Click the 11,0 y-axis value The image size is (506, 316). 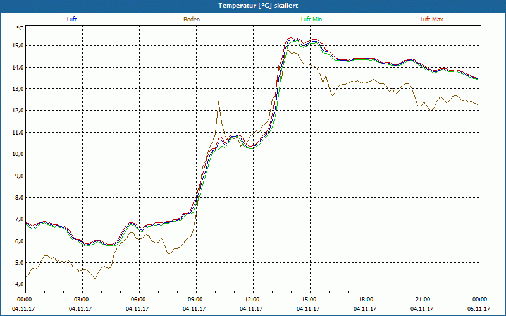tap(18, 132)
